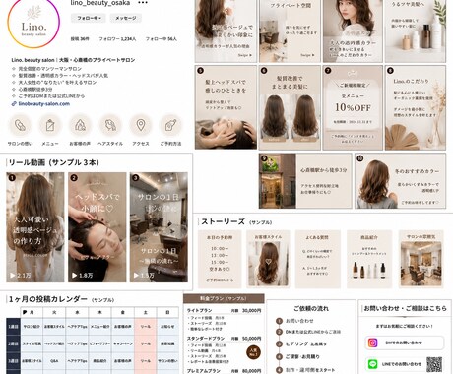The height and width of the screenshot is (374, 453).
Task: Click the キャンペーン cell in week 2
Action: click(x=123, y=343)
